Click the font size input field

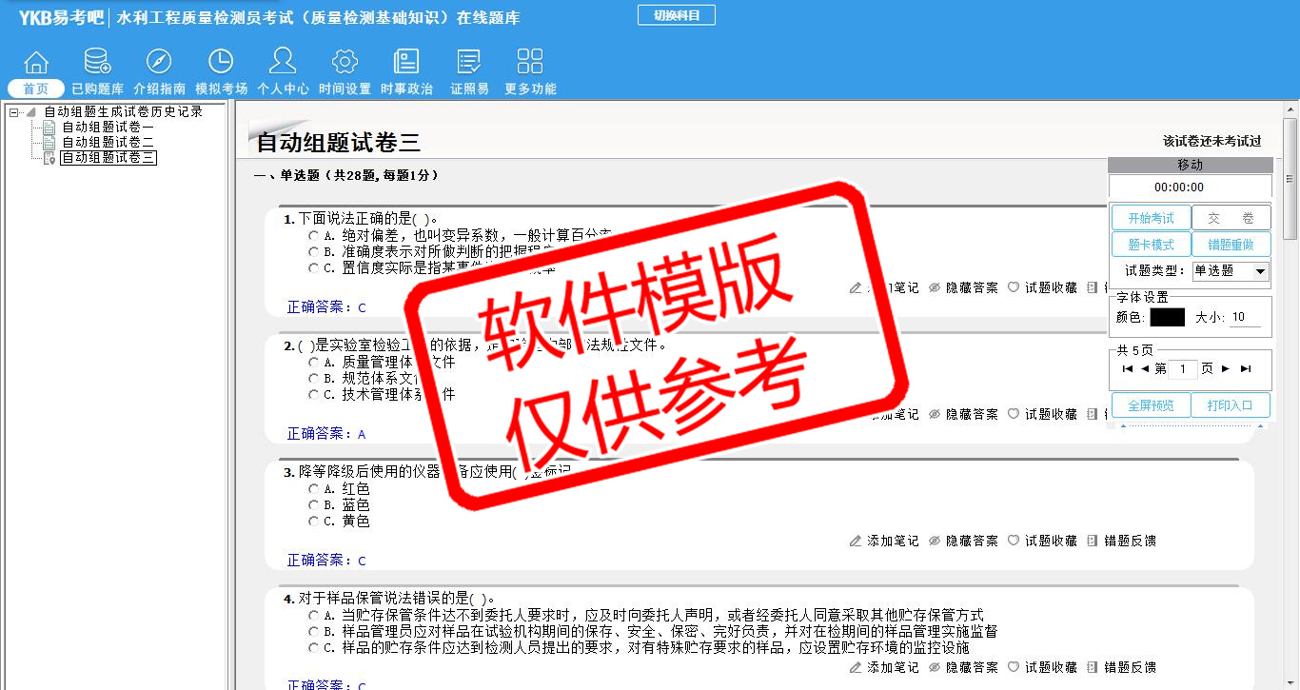tap(1245, 318)
